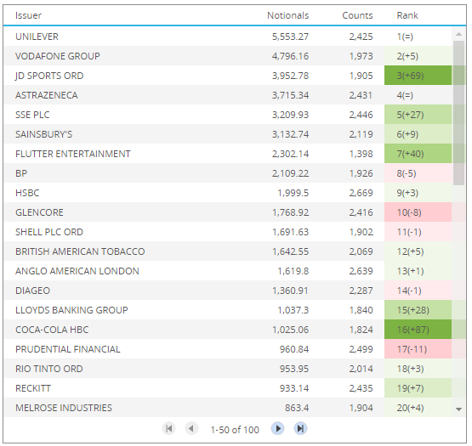Select the PRUDENTIAL FINANCIAL issuer name
The image size is (472, 446).
point(68,349)
